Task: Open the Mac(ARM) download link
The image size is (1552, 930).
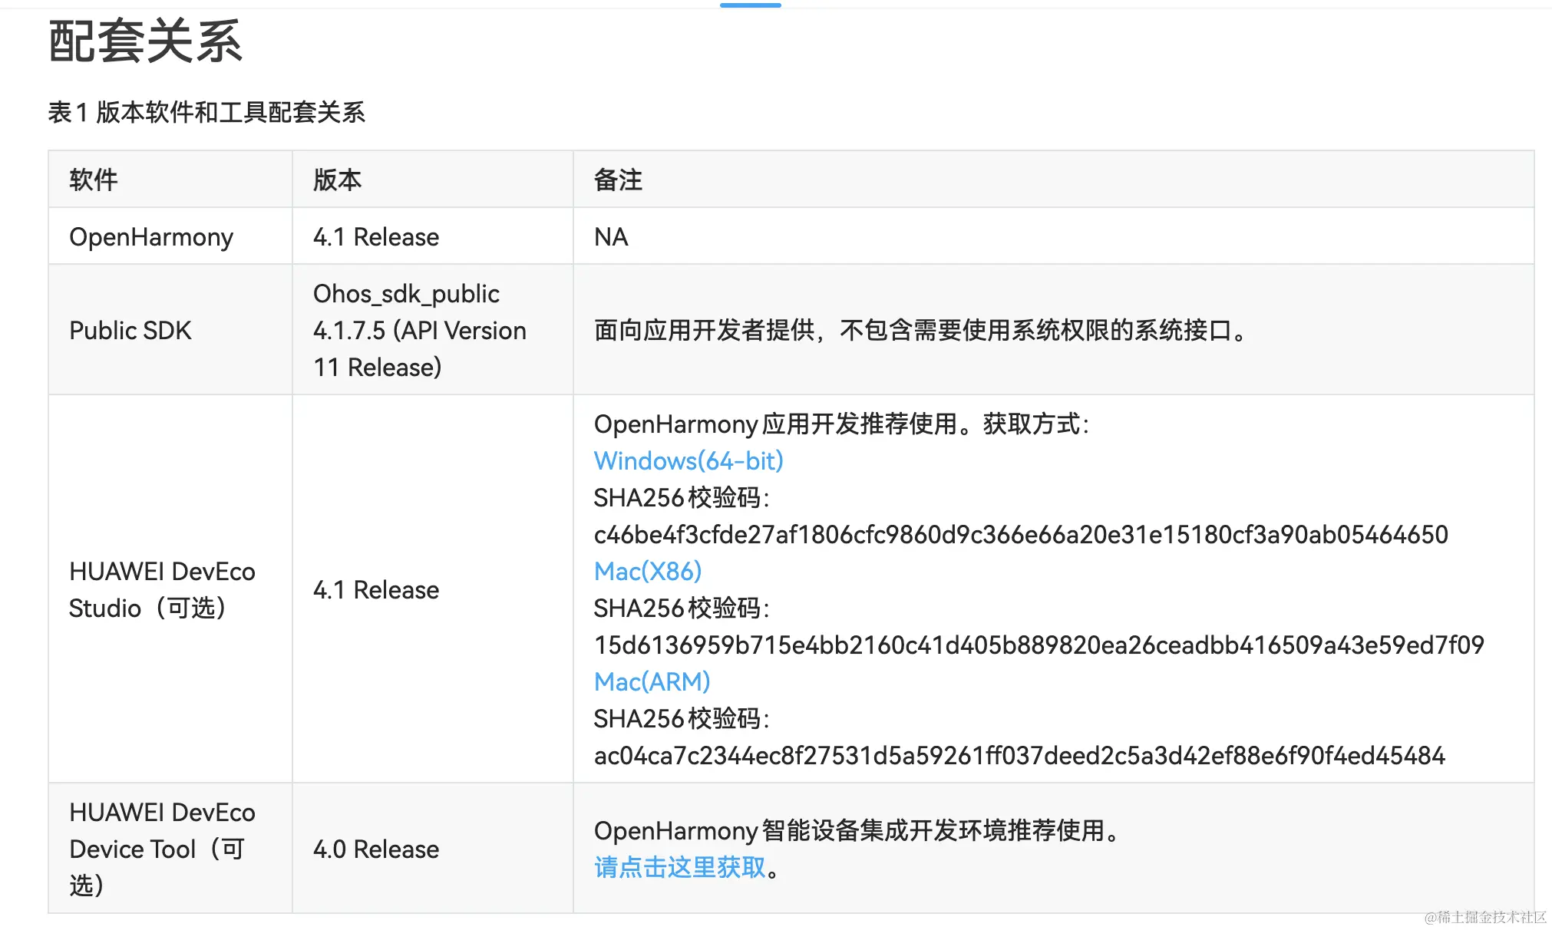Action: point(652,681)
